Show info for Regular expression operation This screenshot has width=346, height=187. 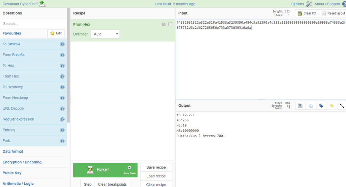62,119
